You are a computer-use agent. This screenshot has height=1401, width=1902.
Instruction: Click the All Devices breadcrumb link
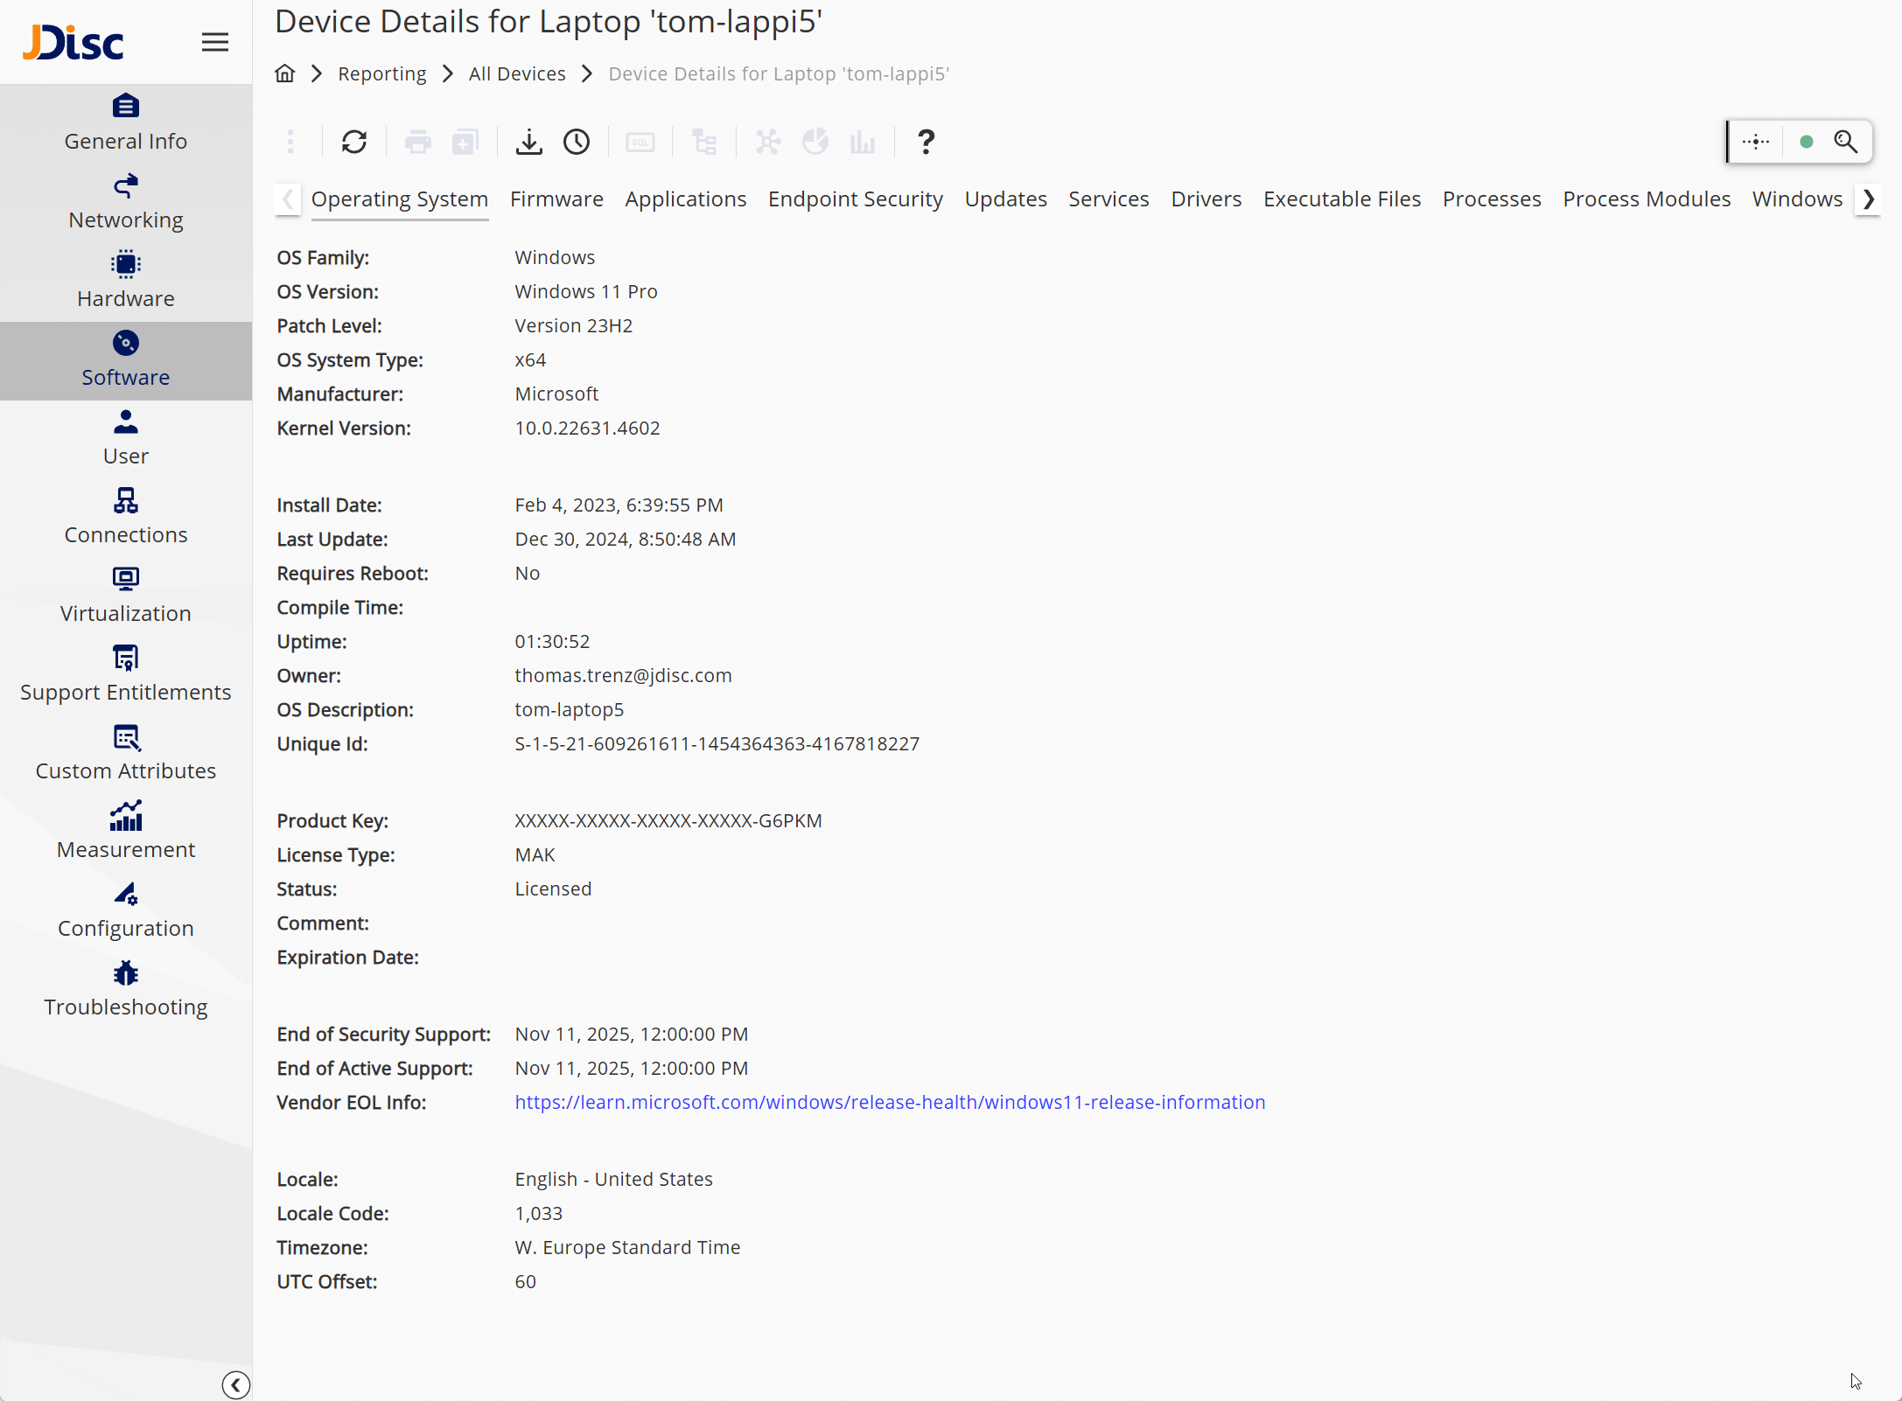pyautogui.click(x=517, y=73)
